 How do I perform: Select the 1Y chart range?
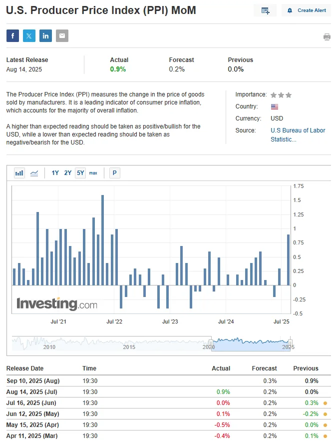click(55, 173)
